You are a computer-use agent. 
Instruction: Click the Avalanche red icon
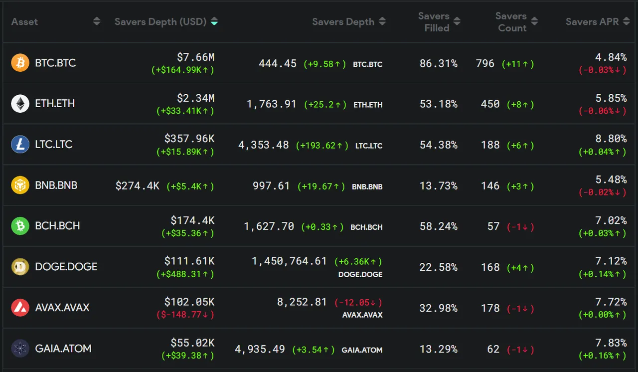coord(20,308)
